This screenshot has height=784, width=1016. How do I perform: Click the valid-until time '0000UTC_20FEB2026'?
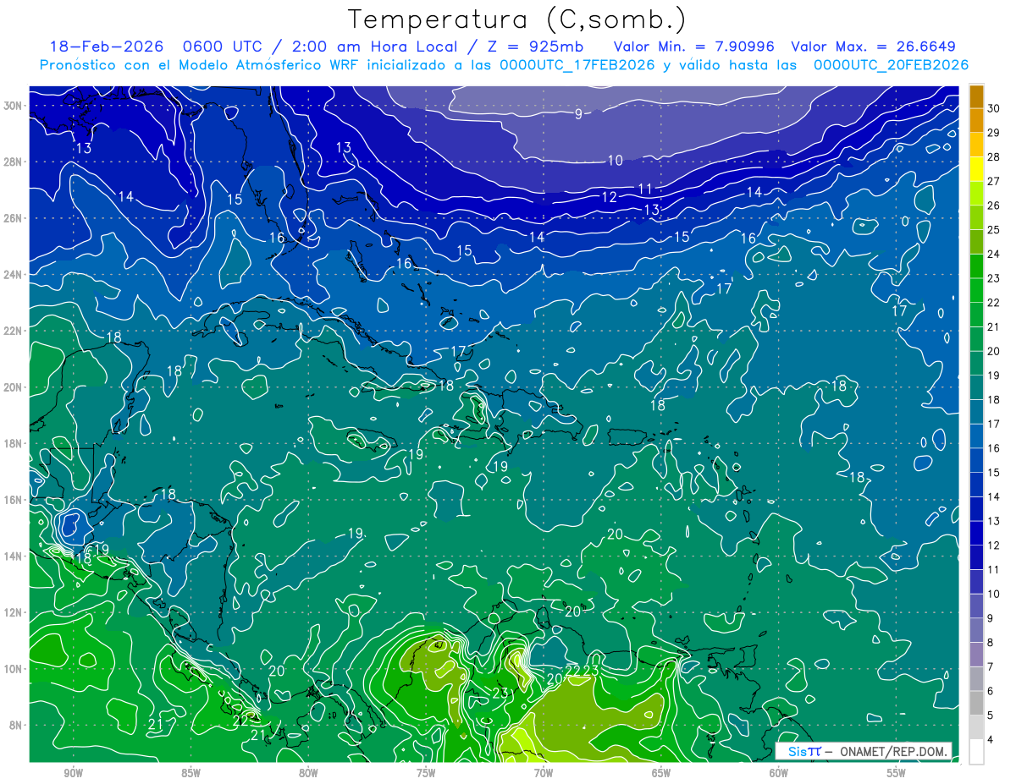tap(891, 65)
